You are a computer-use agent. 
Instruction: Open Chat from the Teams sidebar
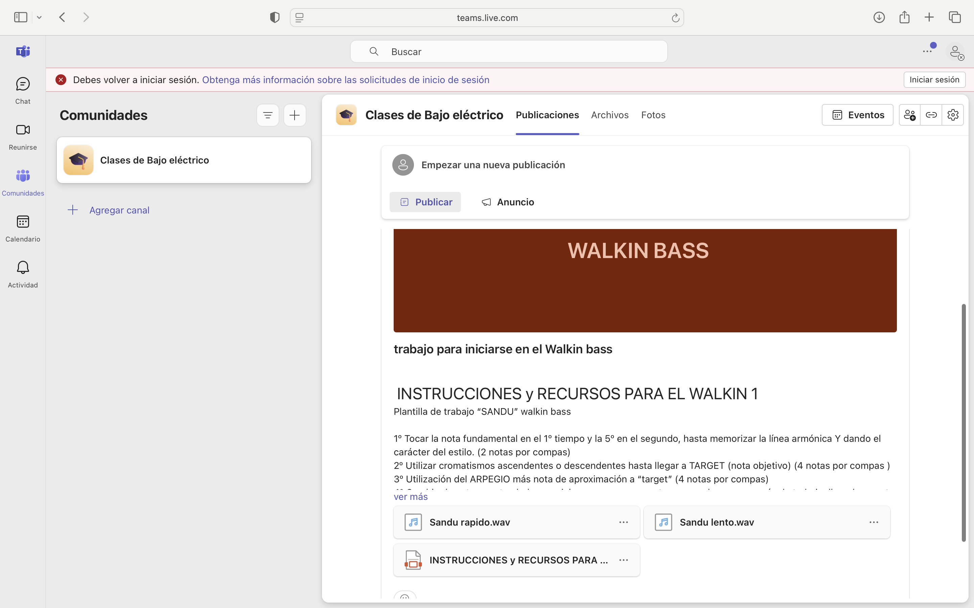pos(23,89)
